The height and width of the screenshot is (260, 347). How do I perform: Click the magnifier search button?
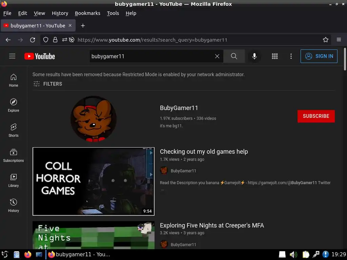tap(234, 56)
